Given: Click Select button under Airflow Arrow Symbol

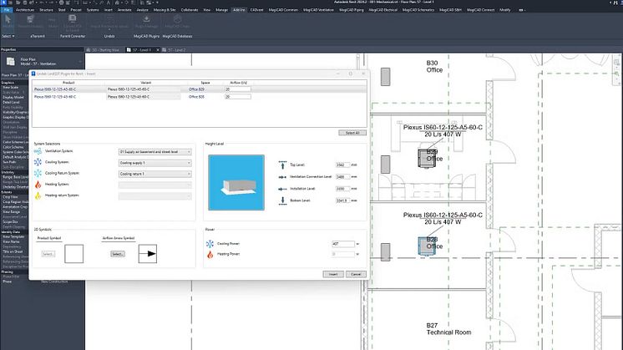Looking at the screenshot, I should tap(117, 254).
